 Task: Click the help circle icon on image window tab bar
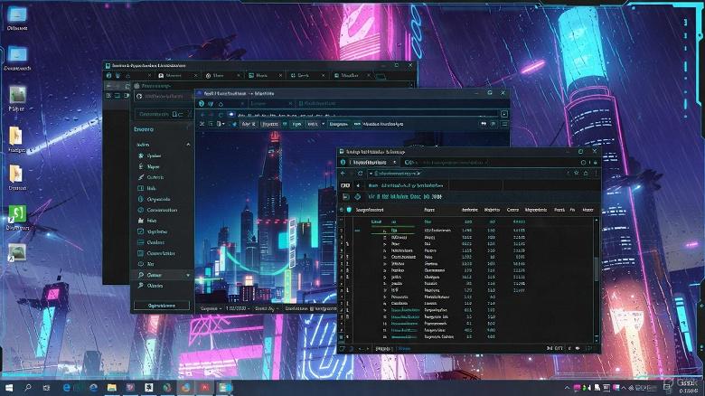(x=202, y=103)
